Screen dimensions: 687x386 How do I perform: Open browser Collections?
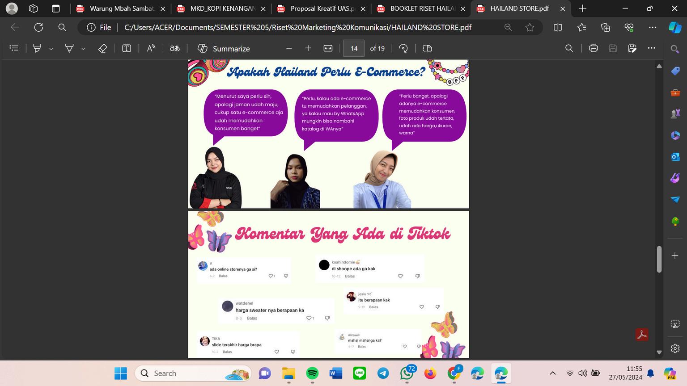[x=606, y=27]
